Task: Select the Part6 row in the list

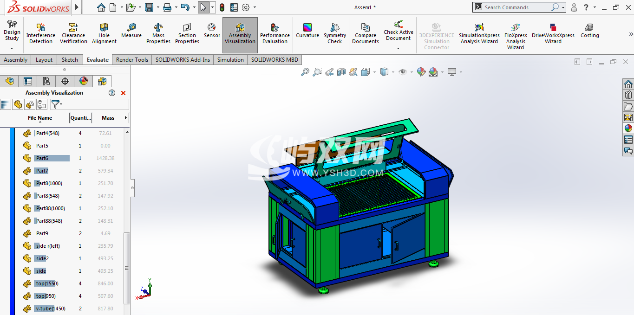Action: 69,158
